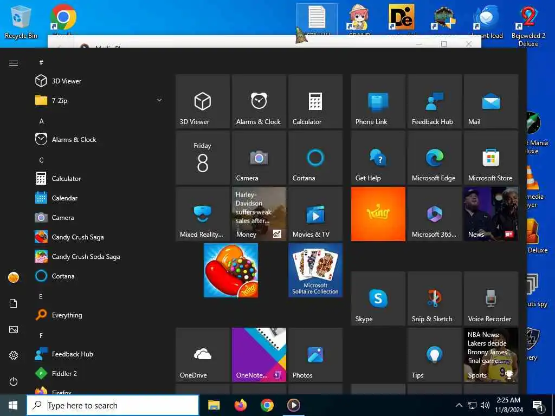
Task: Launch Chrome from the taskbar
Action: (267, 405)
